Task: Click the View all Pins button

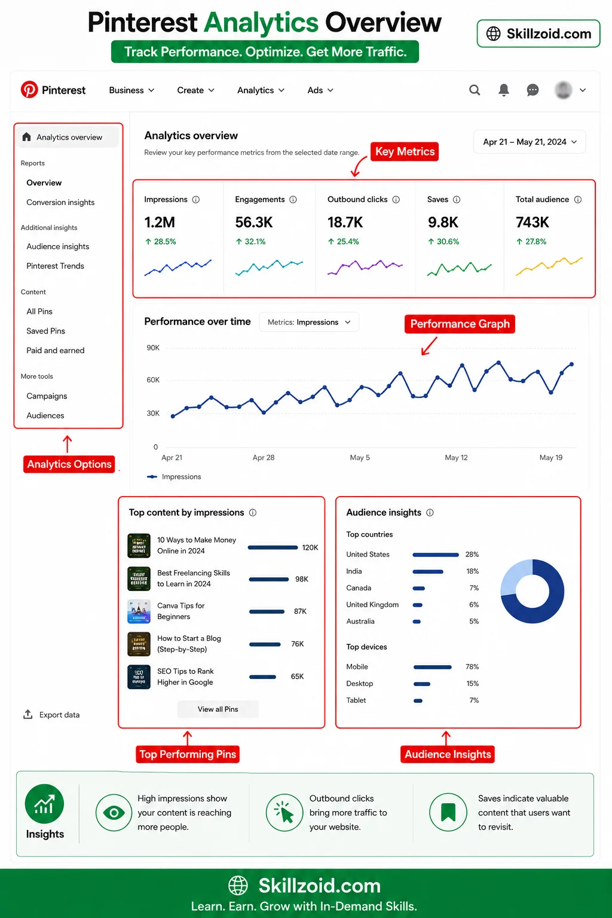Action: [218, 709]
